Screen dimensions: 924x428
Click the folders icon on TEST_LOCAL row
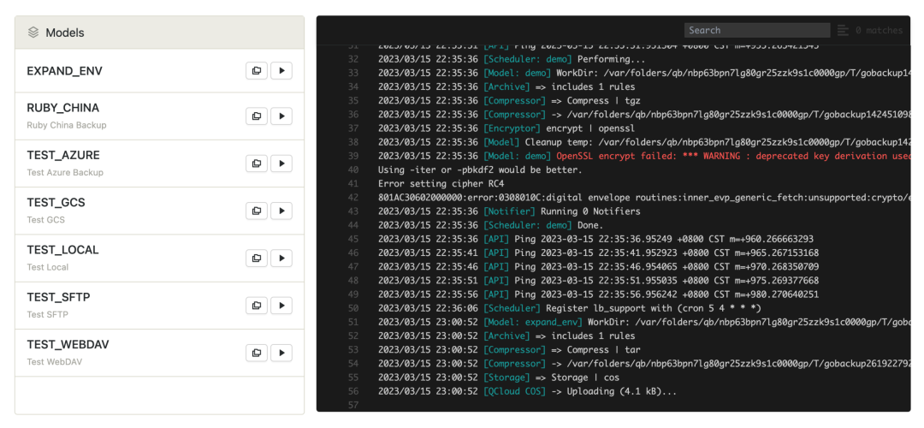pyautogui.click(x=257, y=258)
